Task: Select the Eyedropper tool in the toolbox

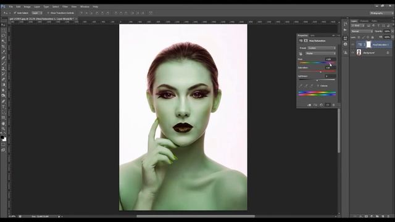Action: pos(3,52)
